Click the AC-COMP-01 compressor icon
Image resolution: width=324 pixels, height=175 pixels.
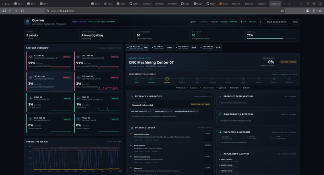pos(31,57)
